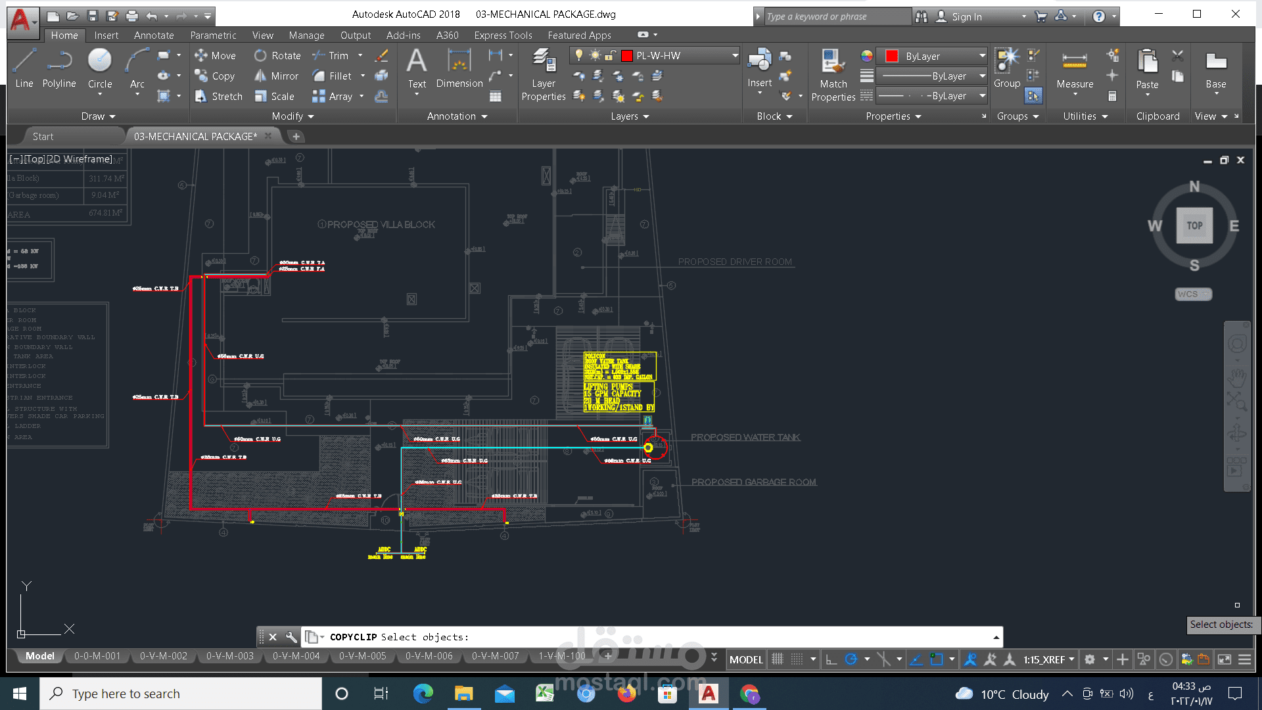Viewport: 1262px width, 710px height.
Task: Toggle clean screen mode
Action: [x=1224, y=659]
